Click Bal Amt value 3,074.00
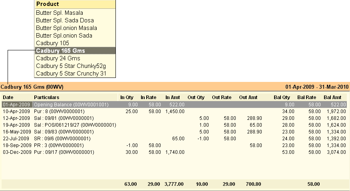Screen dimensions: 350x191 tap(336, 152)
